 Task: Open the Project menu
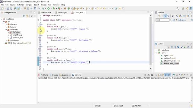[x=43, y=5]
